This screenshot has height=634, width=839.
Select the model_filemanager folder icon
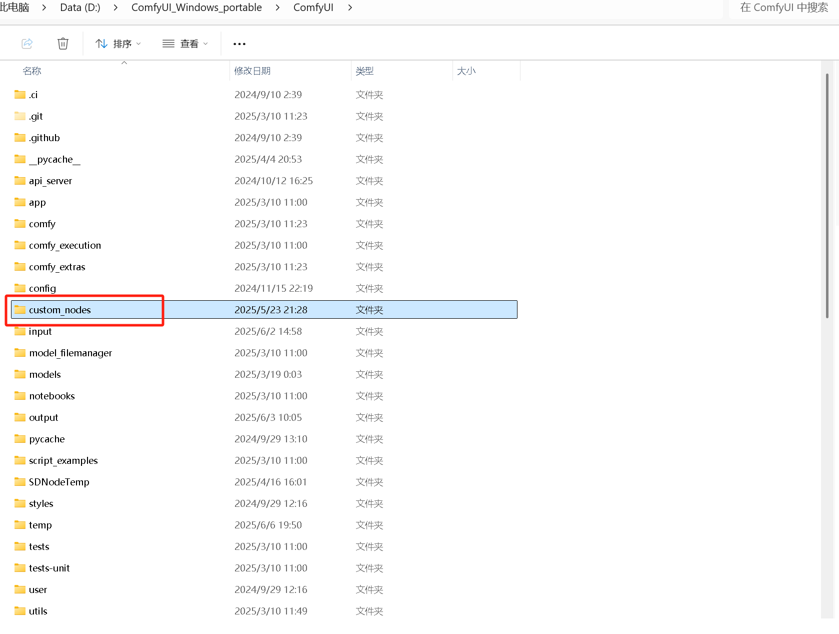coord(20,353)
